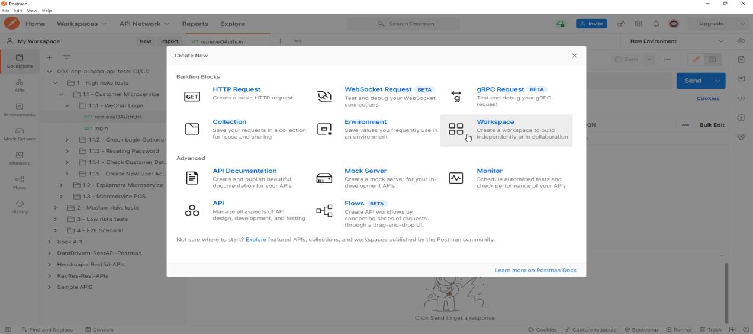The width and height of the screenshot is (753, 334).
Task: Expand the 2 - Medium risks tests folder
Action: point(56,208)
